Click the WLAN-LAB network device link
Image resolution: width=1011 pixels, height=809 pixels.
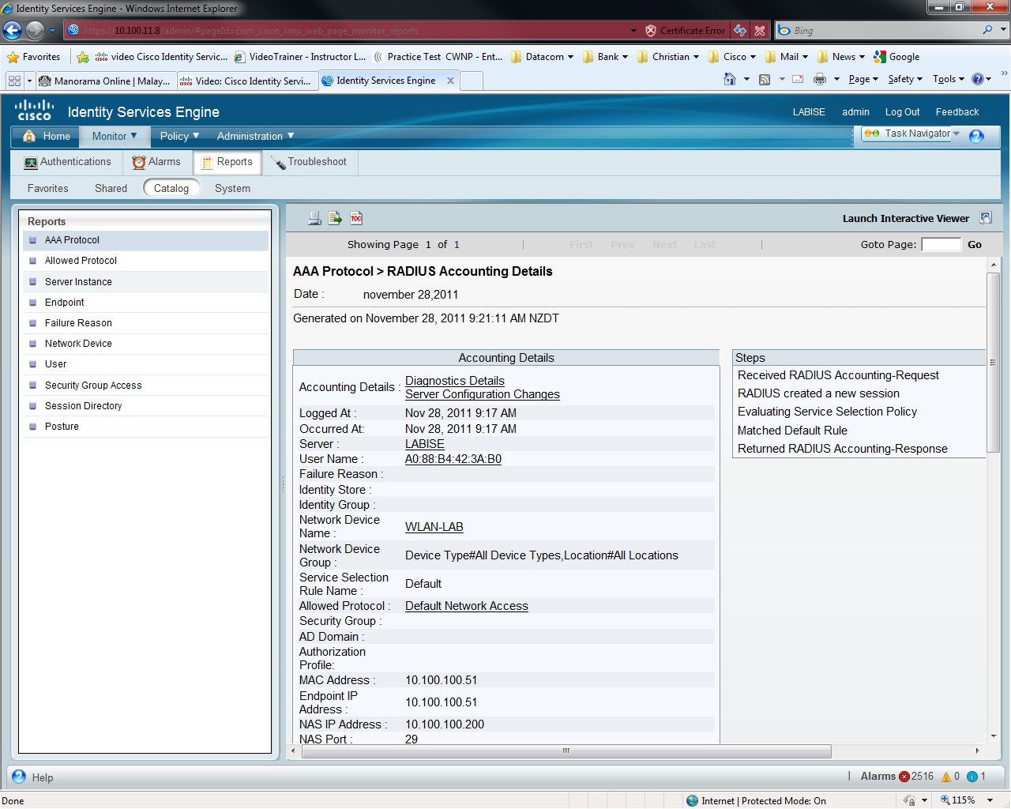[x=434, y=527]
